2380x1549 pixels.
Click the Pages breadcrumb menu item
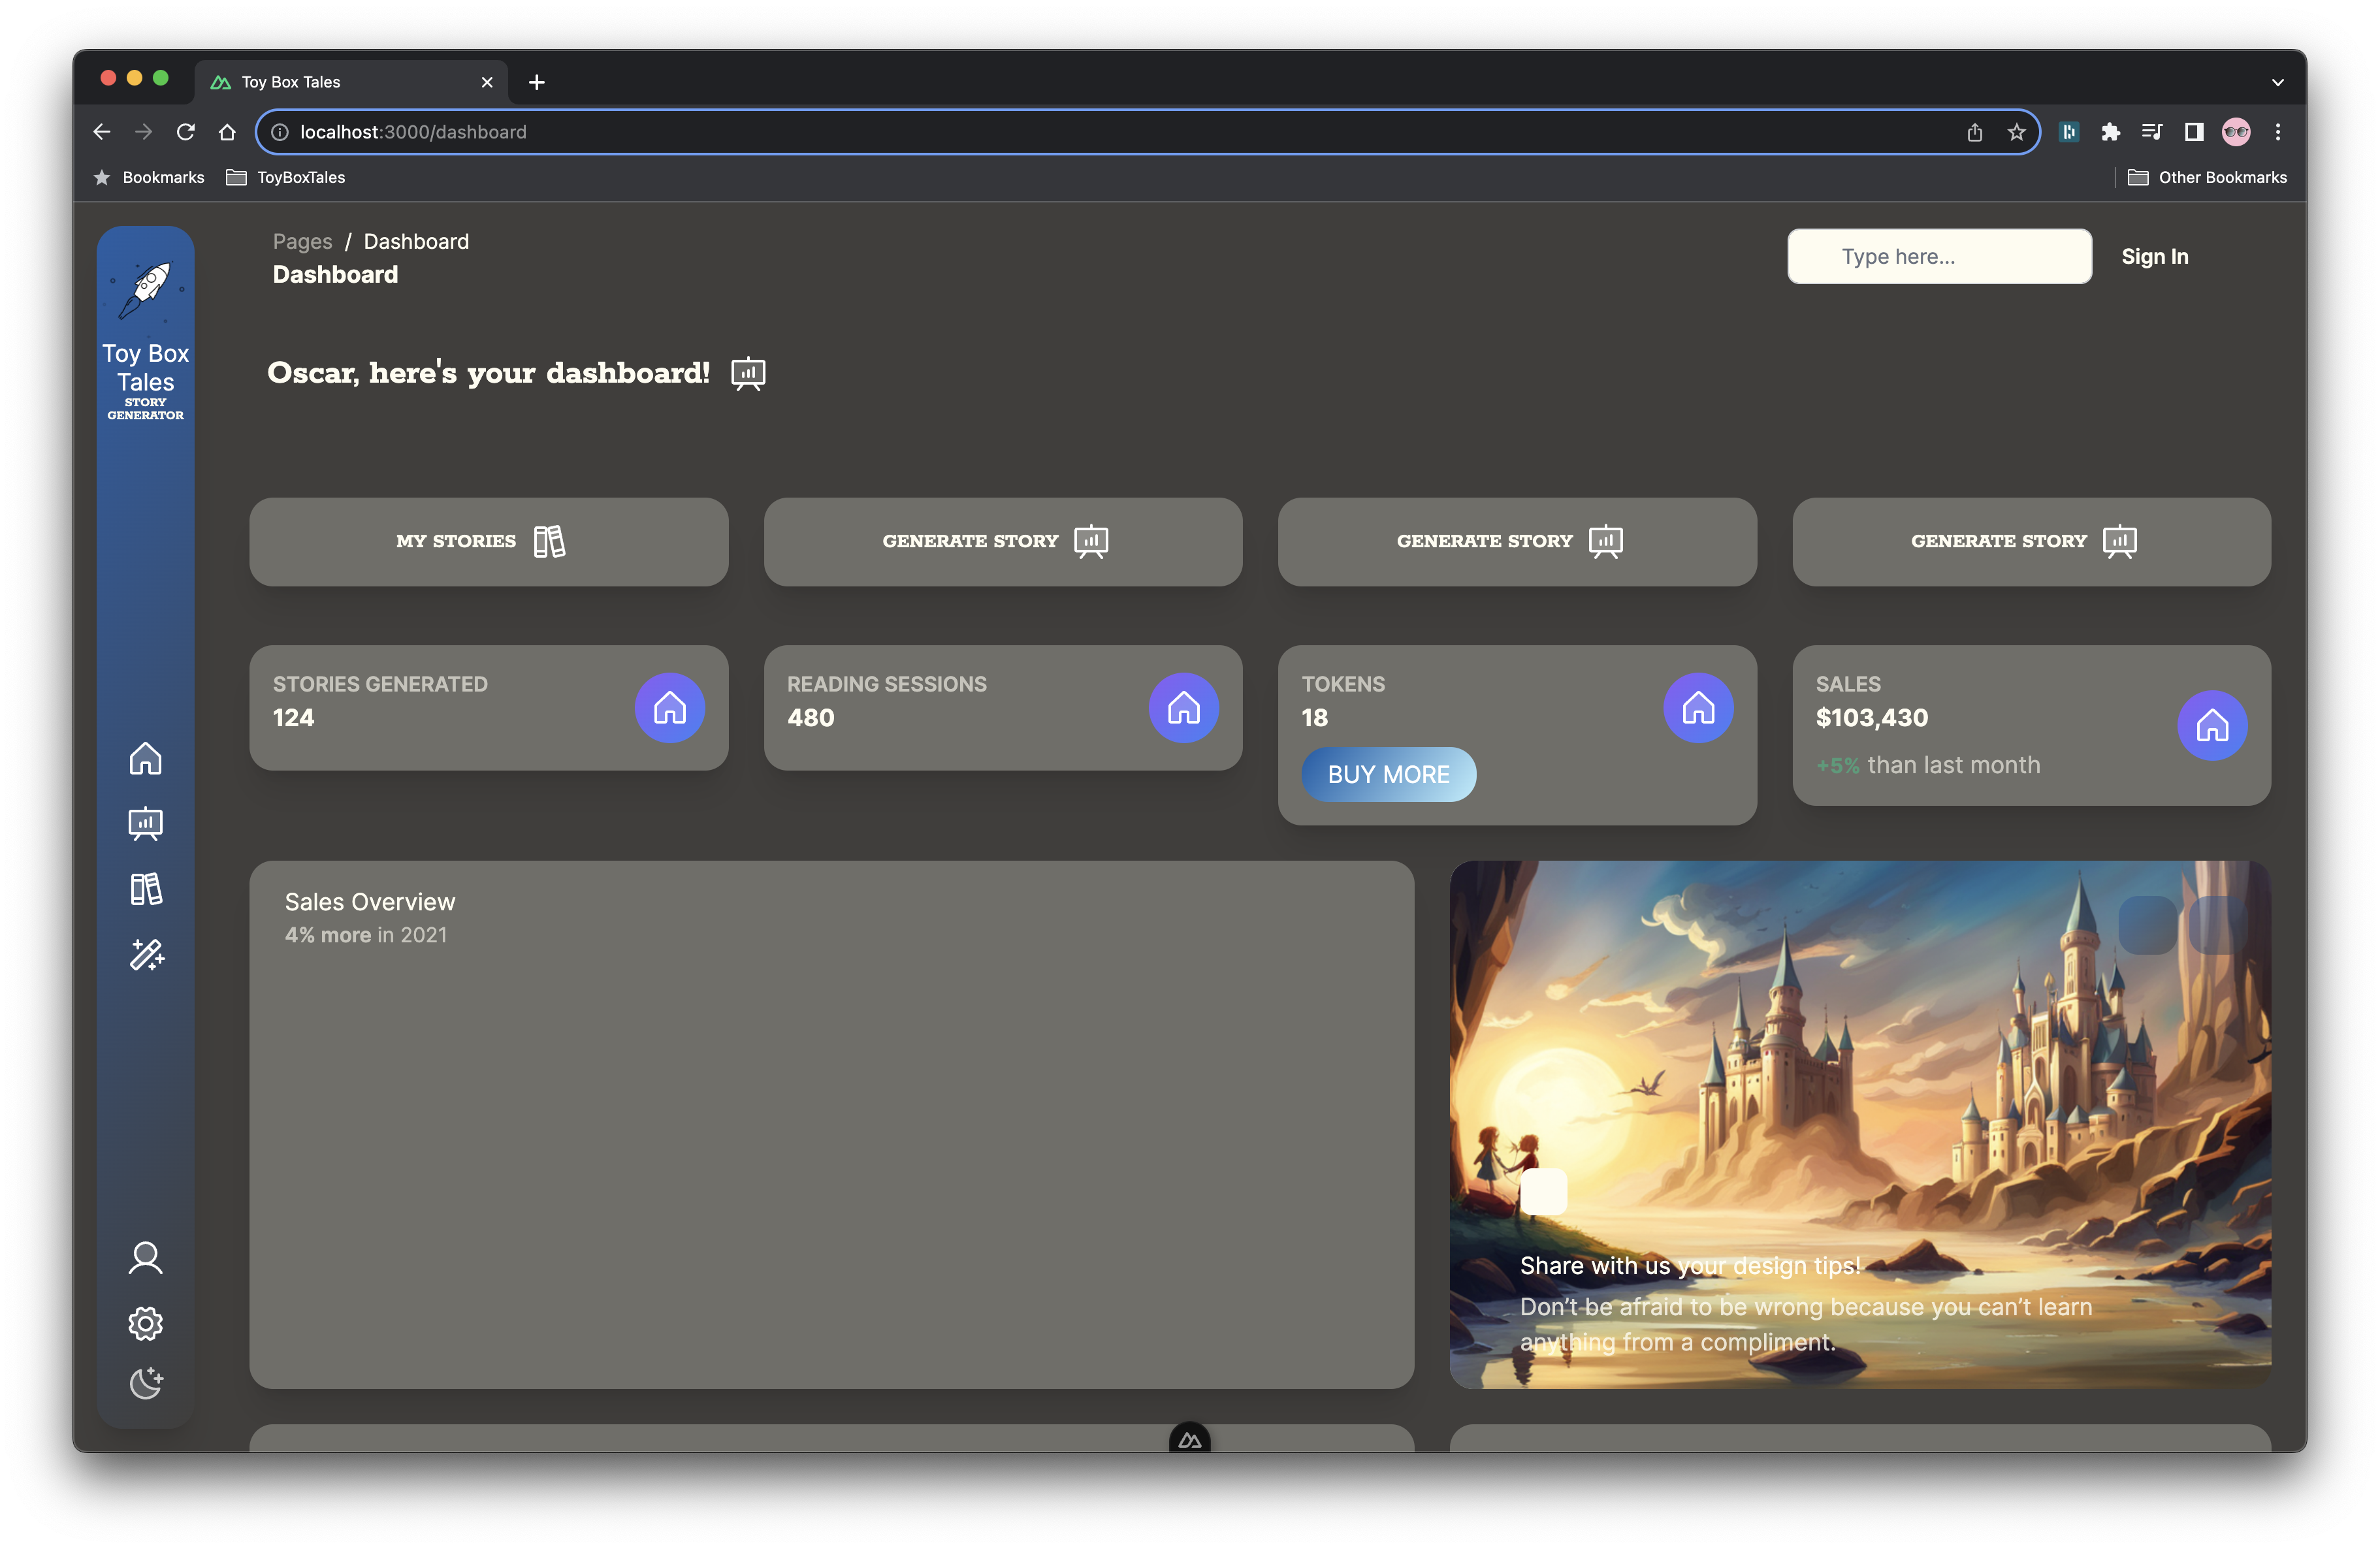(302, 241)
